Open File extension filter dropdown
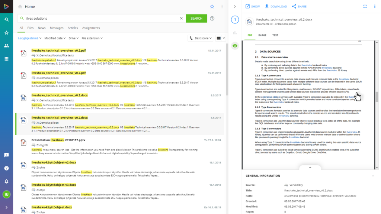Viewport: 381px width, 214px height. click(92, 38)
